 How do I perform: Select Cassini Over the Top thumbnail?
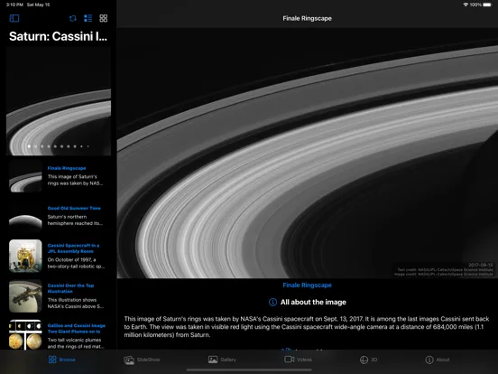pyautogui.click(x=25, y=296)
